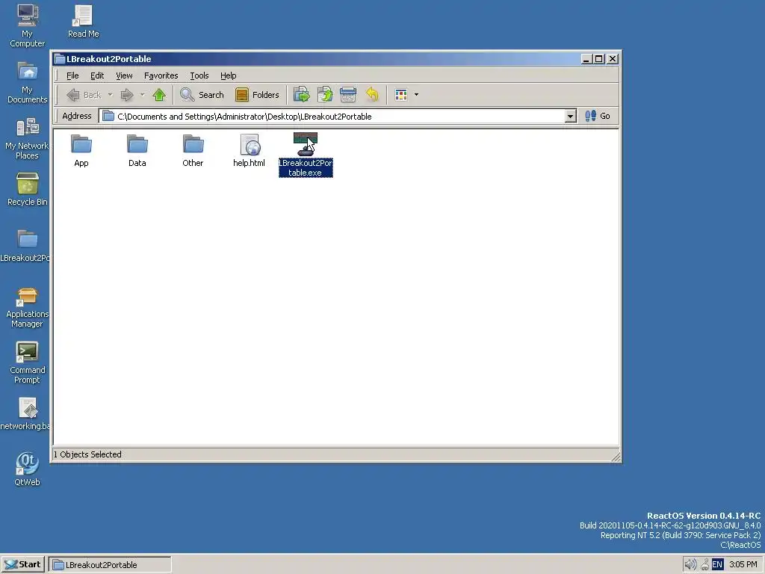Click the Move To toolbar icon
Image resolution: width=765 pixels, height=574 pixels.
302,95
